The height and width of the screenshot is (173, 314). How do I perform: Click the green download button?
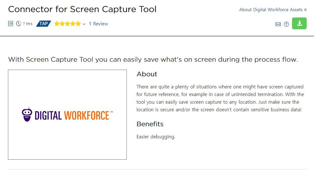tap(299, 24)
